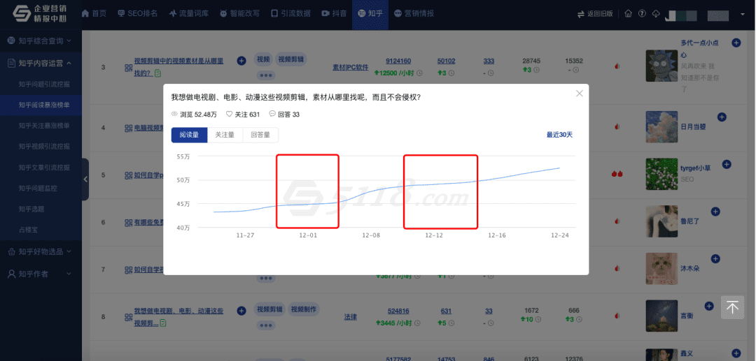This screenshot has height=361, width=756.
Task: Open the 宫衡 author avatar thumbnail
Action: (661, 316)
